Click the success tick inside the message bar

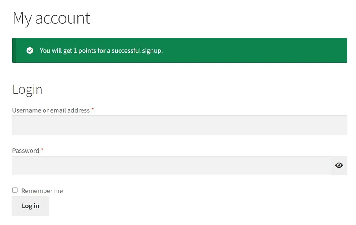(x=30, y=51)
